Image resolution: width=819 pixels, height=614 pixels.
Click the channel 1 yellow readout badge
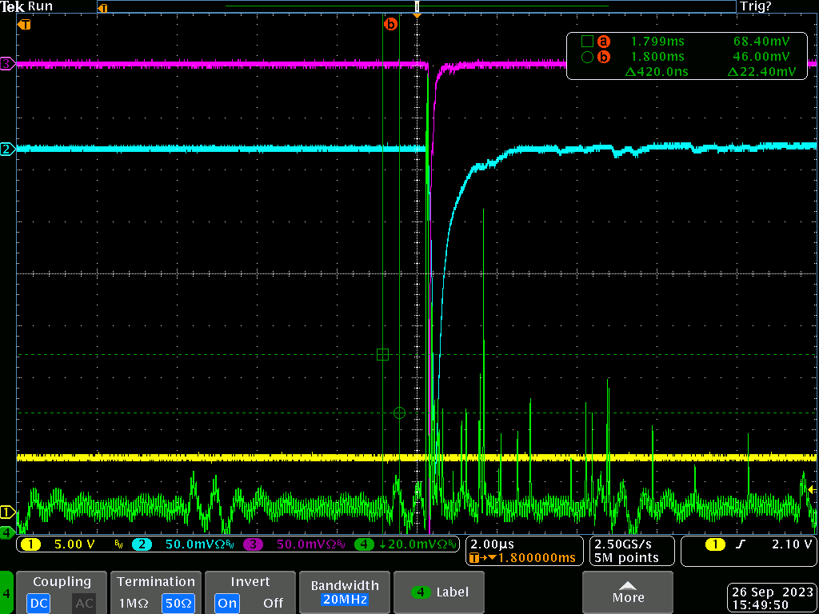coord(30,544)
